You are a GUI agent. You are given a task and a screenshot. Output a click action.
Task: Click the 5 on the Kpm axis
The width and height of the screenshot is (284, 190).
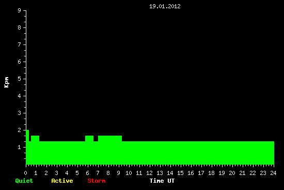click(x=20, y=79)
